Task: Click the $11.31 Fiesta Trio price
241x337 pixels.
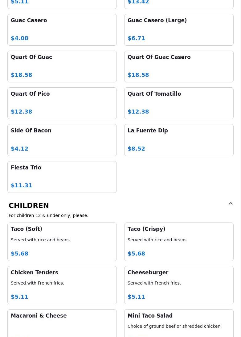Action: [22, 185]
